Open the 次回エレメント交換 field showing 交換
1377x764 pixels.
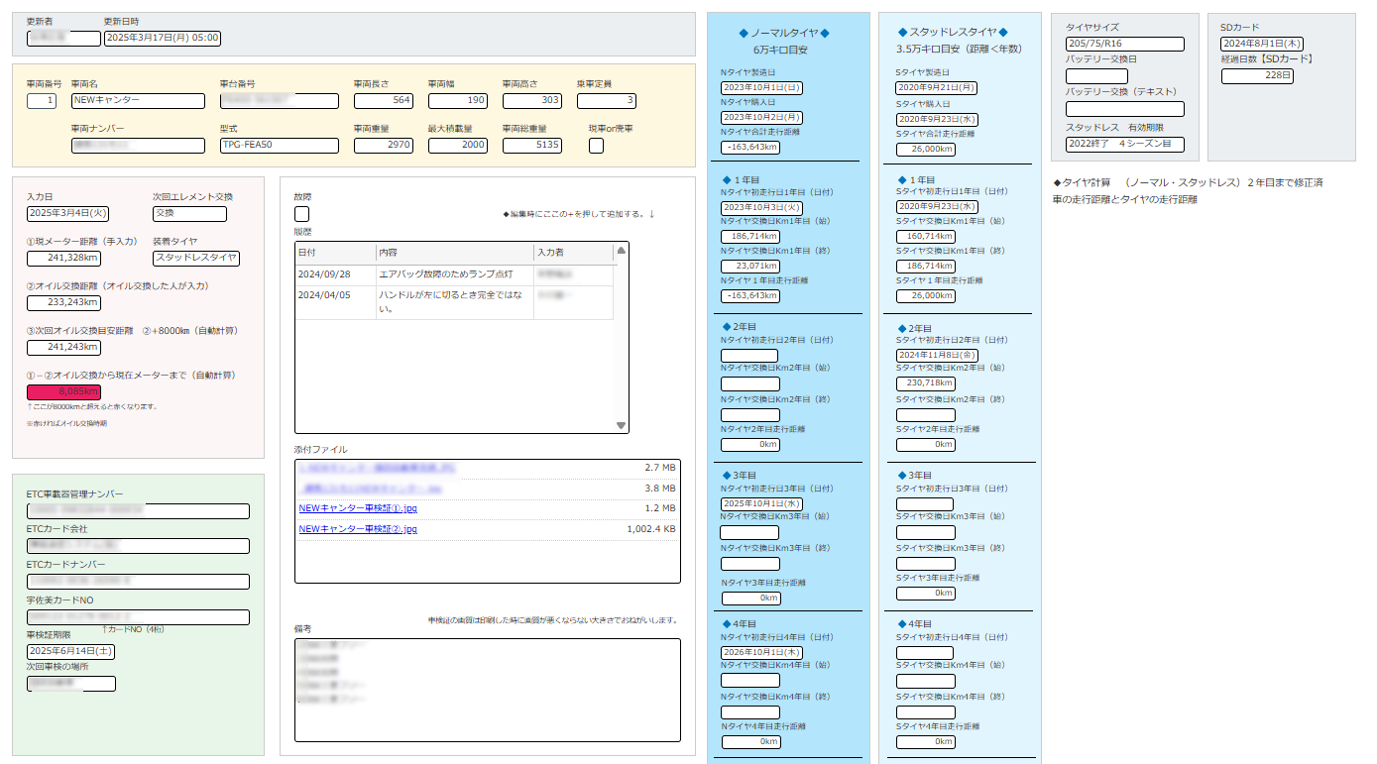189,214
